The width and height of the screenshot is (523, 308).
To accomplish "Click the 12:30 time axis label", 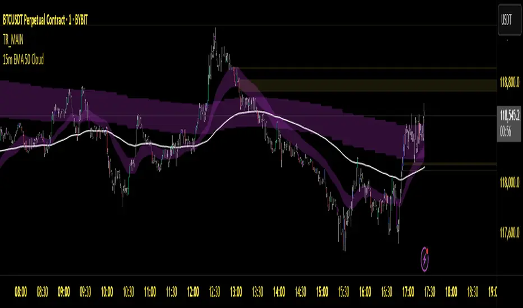I will pyautogui.click(x=214, y=292).
